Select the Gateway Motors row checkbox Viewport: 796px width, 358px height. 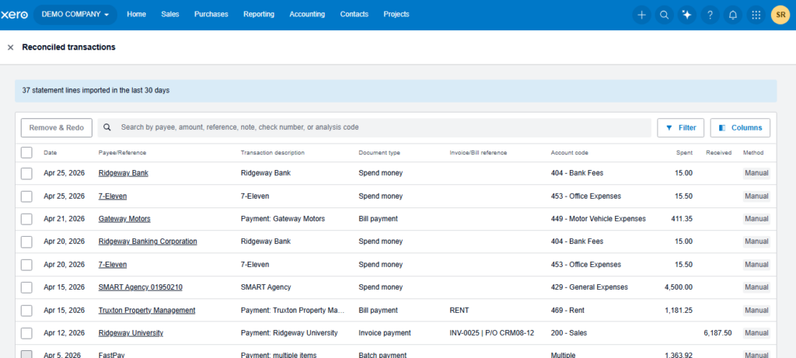tap(26, 219)
